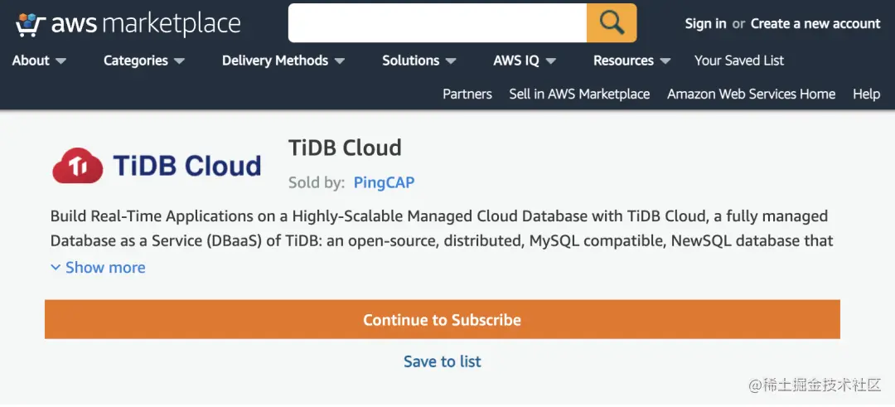
Task: Open the Delivery Methods dropdown
Action: (283, 61)
